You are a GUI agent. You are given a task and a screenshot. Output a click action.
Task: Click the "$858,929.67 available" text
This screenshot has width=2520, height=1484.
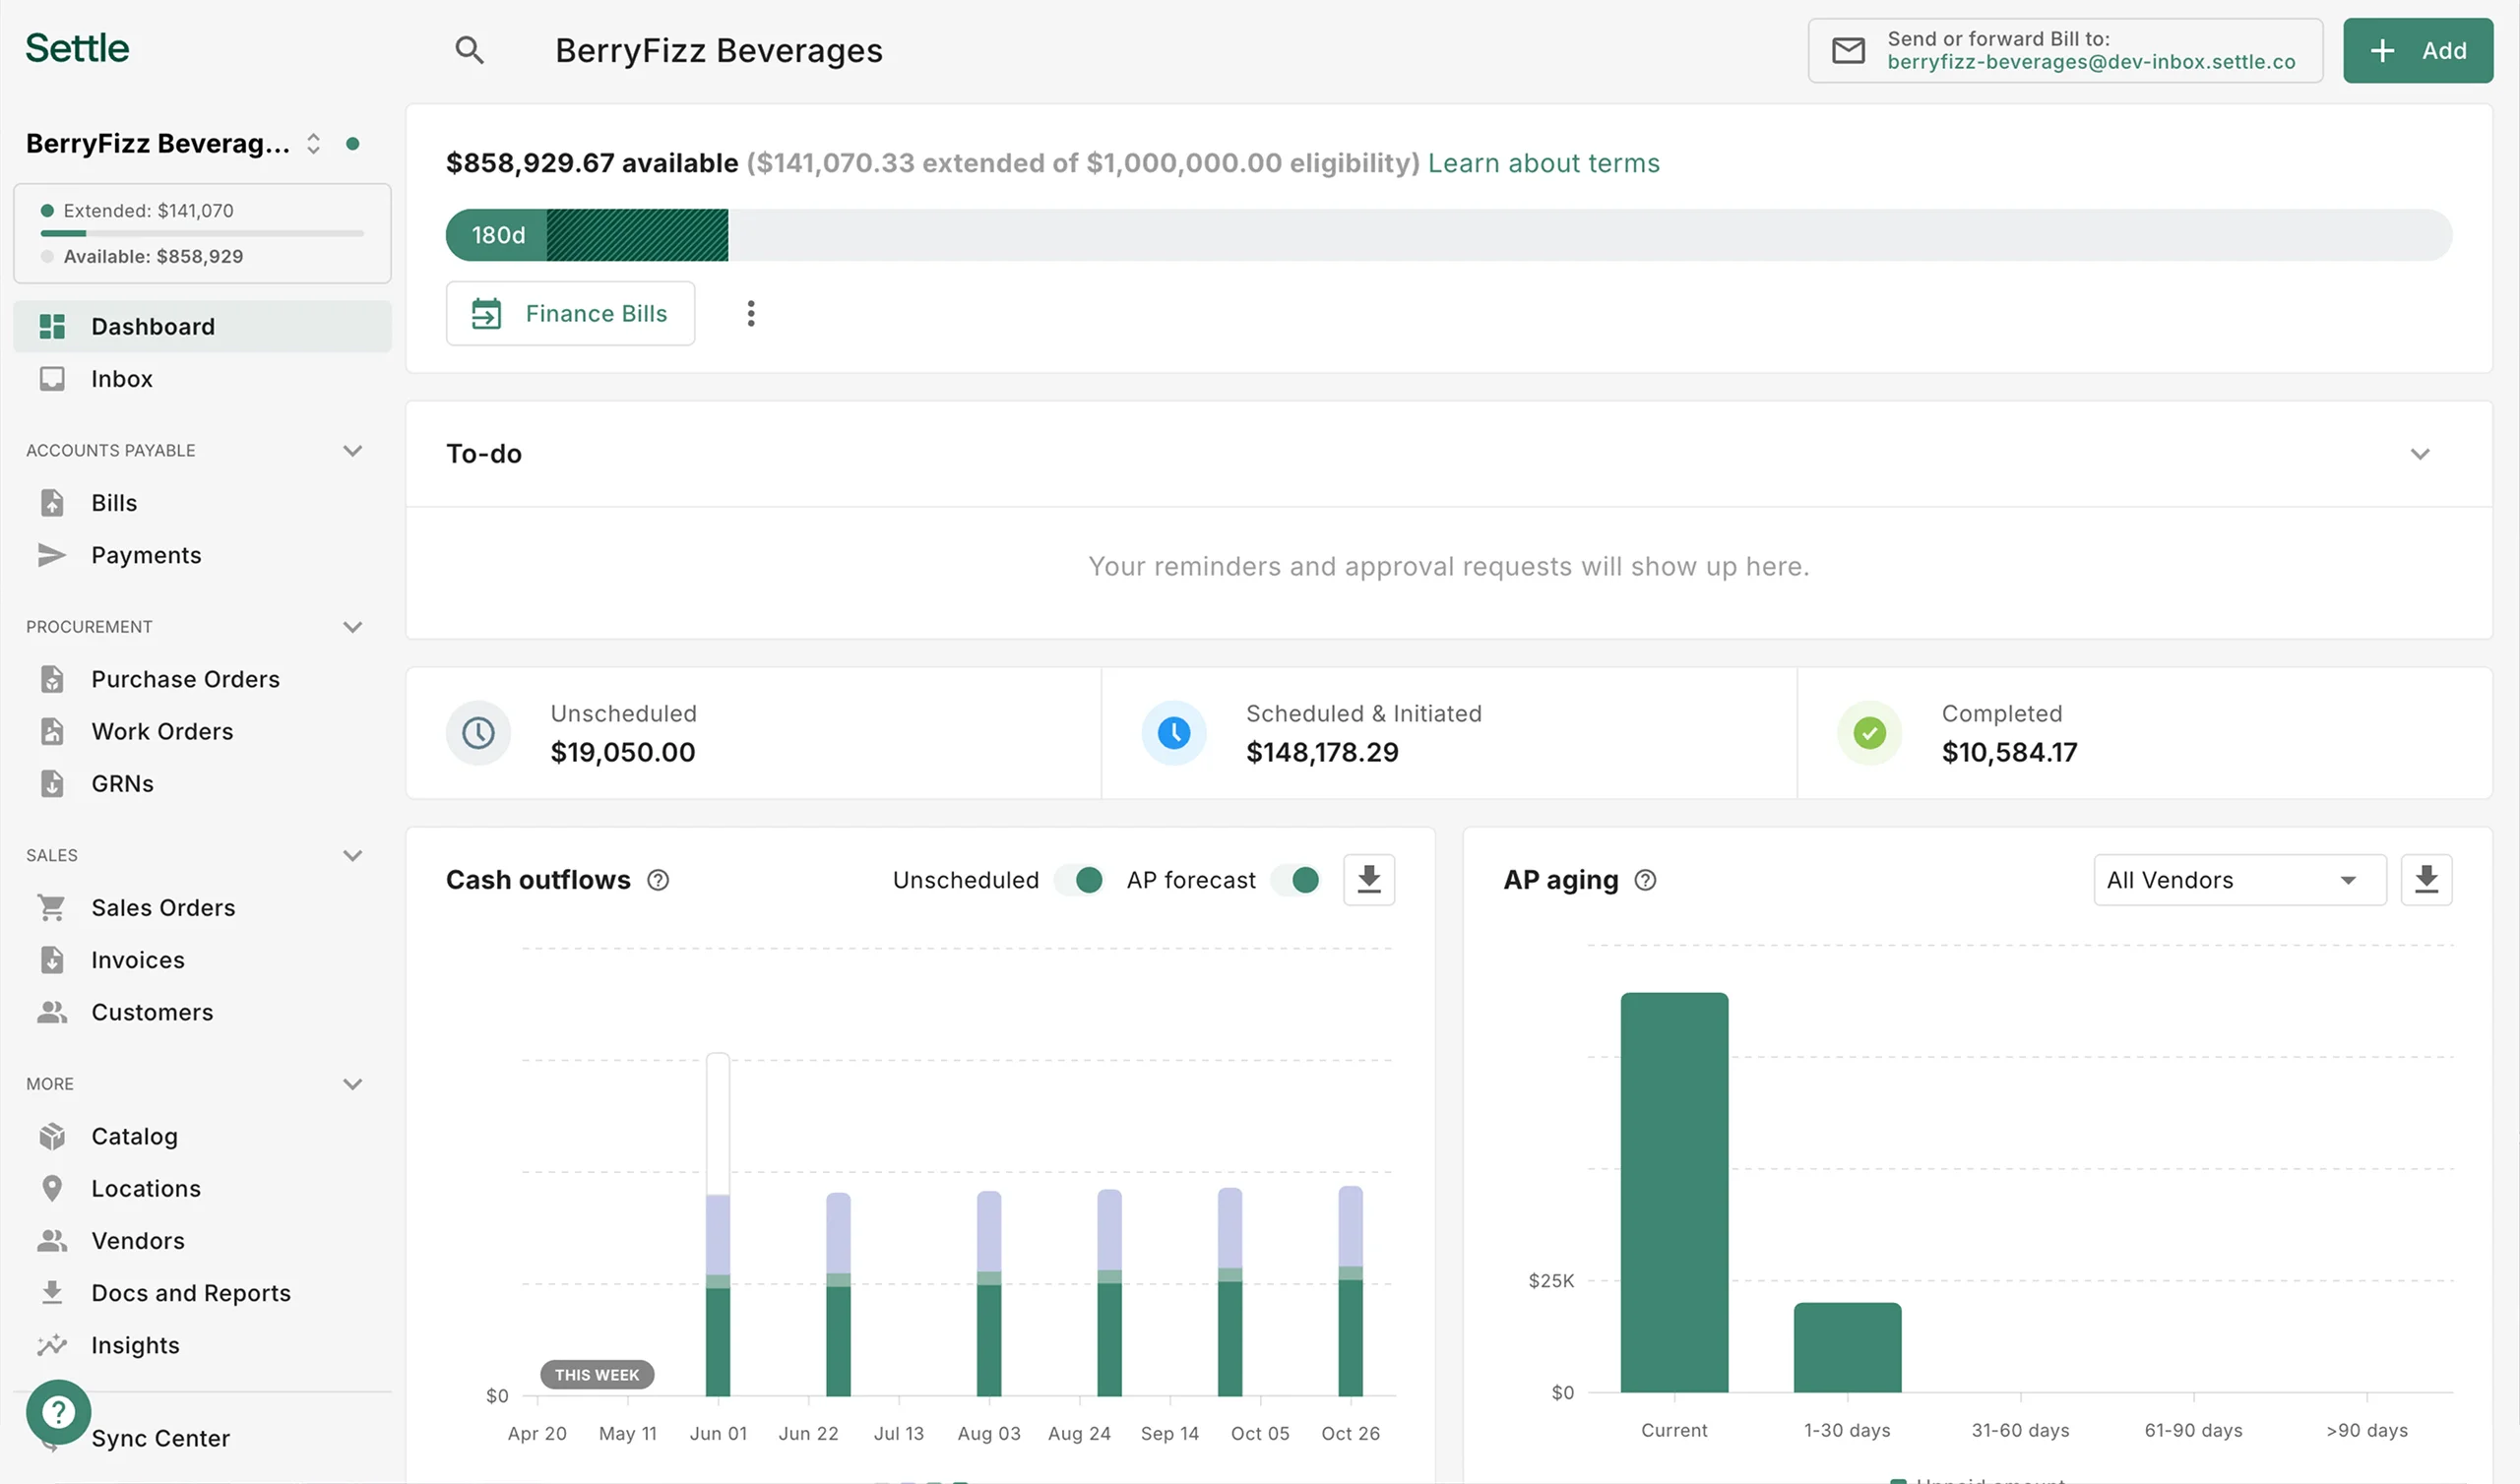[592, 163]
